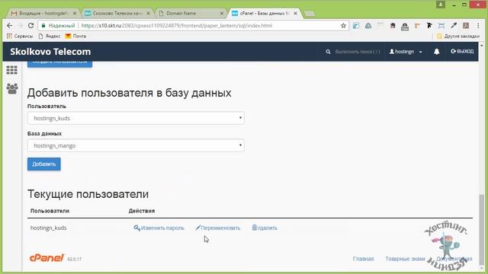The width and height of the screenshot is (488, 274).
Task: Click the cloud extension icon in toolbar
Action: click(x=368, y=26)
